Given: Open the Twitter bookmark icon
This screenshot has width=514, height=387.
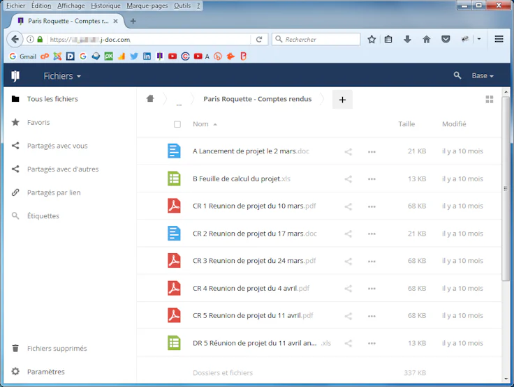Looking at the screenshot, I should click(134, 56).
